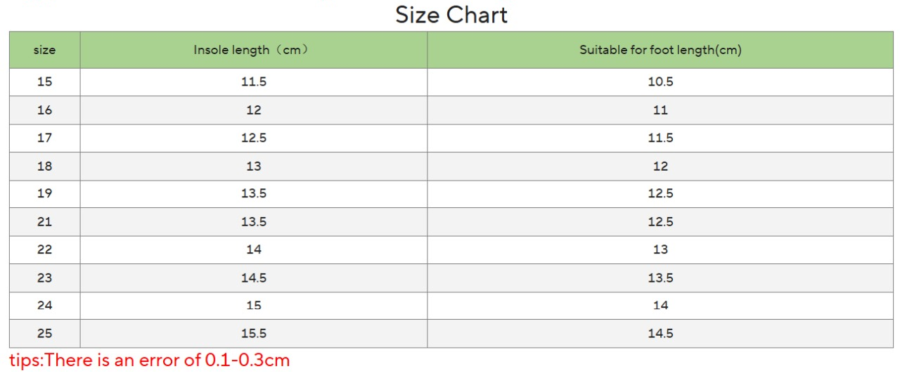Select size 24 cell
This screenshot has width=900, height=378.
[44, 305]
